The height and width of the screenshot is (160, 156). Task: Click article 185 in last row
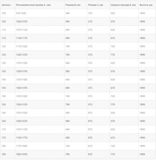coord(4,154)
